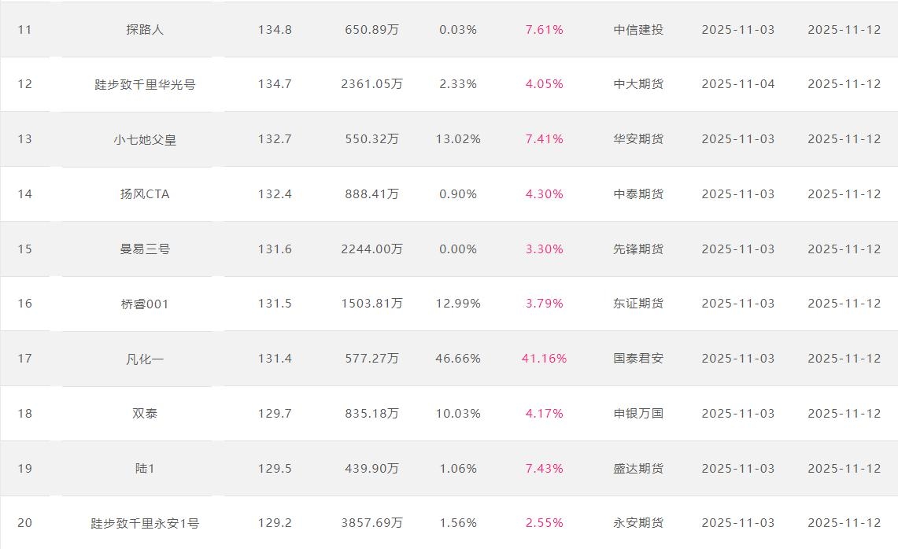Image resolution: width=898 pixels, height=549 pixels.
Task: Open the 凡化一 account details
Action: pyautogui.click(x=145, y=359)
